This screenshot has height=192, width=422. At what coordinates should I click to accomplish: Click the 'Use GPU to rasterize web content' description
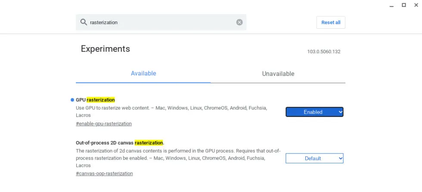(x=171, y=112)
